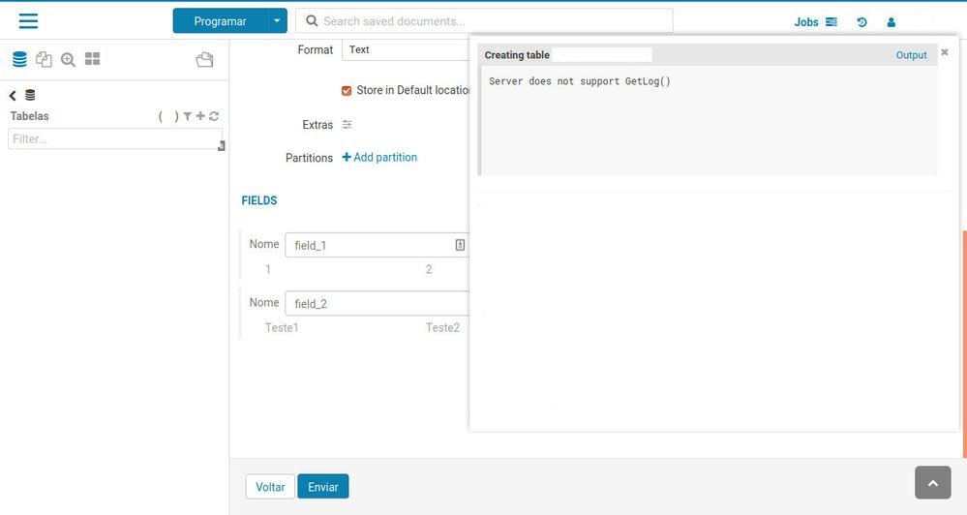967x515 pixels.
Task: Open the hamburger main menu
Action: pos(28,21)
